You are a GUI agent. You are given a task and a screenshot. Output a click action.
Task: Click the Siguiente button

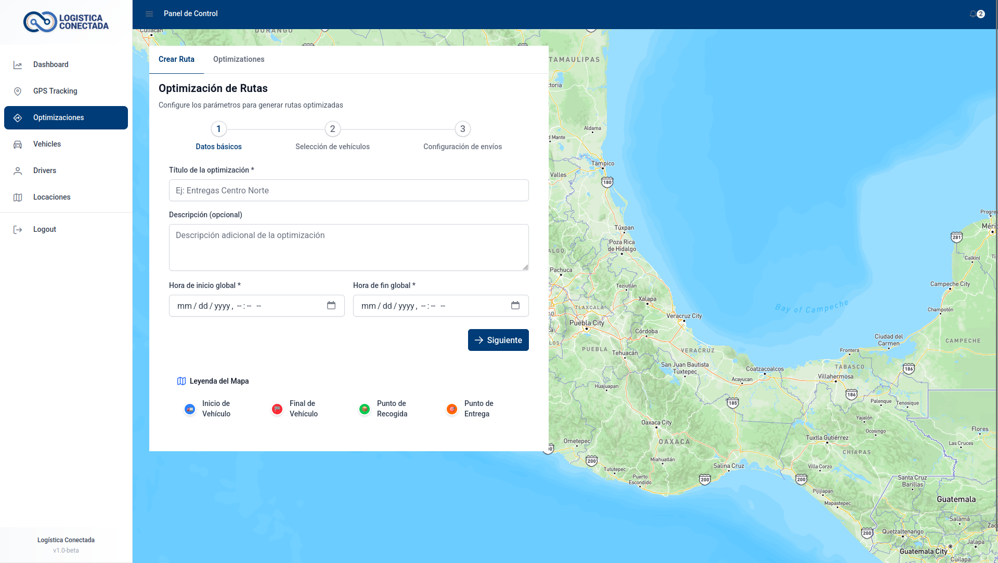[498, 340]
